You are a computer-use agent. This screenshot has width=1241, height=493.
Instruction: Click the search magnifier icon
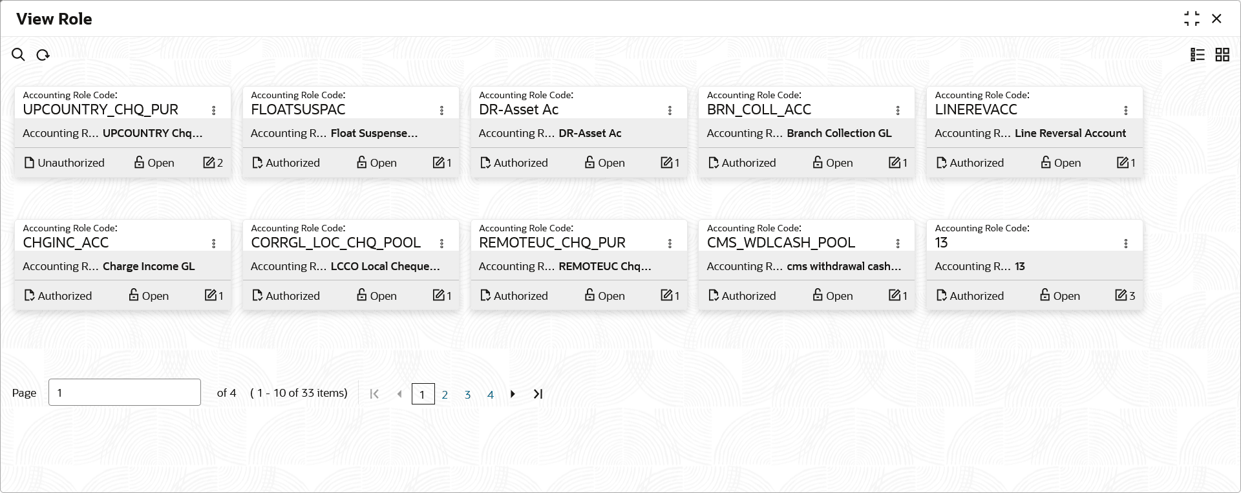tap(18, 55)
